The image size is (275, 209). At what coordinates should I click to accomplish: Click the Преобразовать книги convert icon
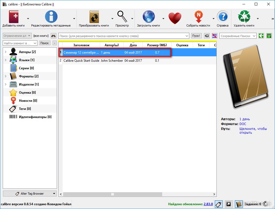[x=94, y=17]
